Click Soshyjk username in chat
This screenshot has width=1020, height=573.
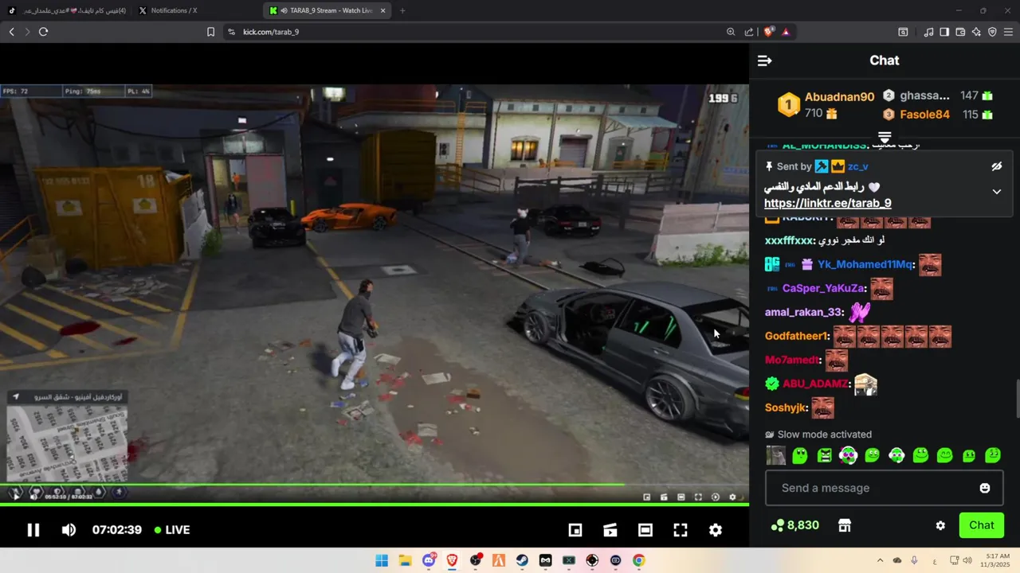pos(786,407)
